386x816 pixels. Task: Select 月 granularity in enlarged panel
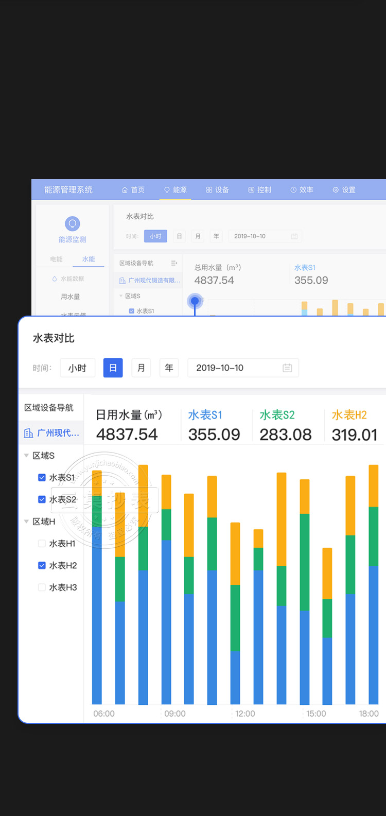tap(141, 368)
